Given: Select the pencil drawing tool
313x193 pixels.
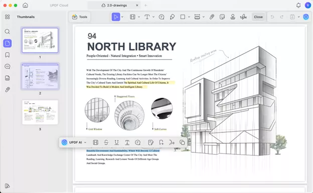Looking at the screenshot, I should pyautogui.click(x=172, y=17).
